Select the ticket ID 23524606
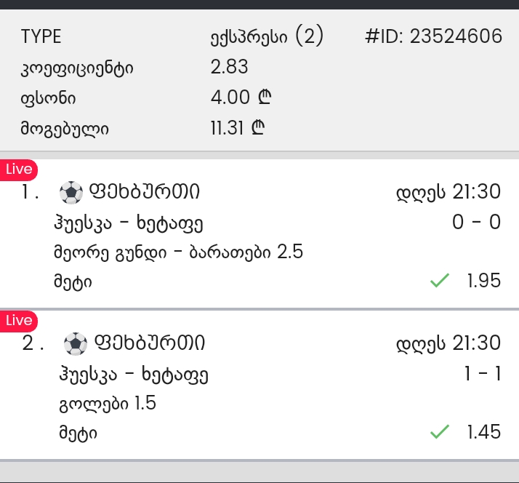The image size is (519, 483). coord(434,36)
